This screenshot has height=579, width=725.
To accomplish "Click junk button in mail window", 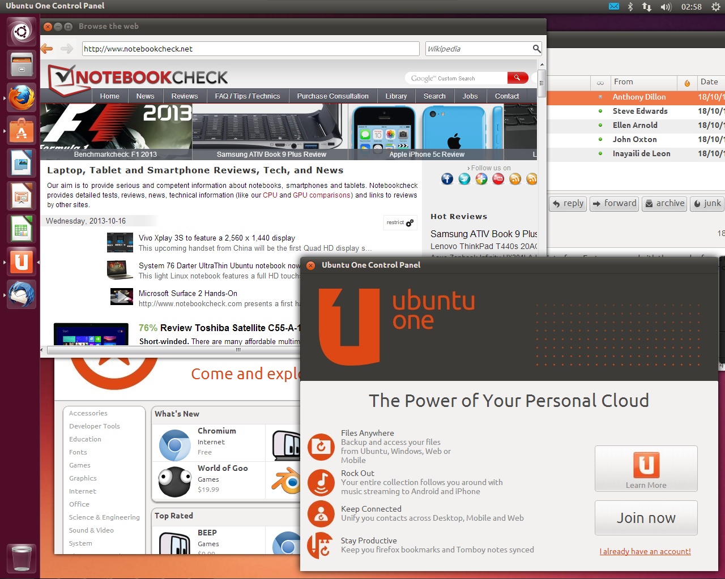I will (x=707, y=204).
